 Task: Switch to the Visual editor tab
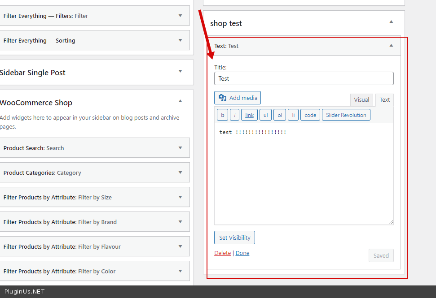point(361,100)
